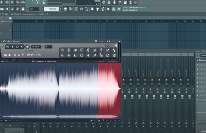Open the ON INPUT record mode dropdown
This screenshot has height=133, width=206.
tap(36, 47)
